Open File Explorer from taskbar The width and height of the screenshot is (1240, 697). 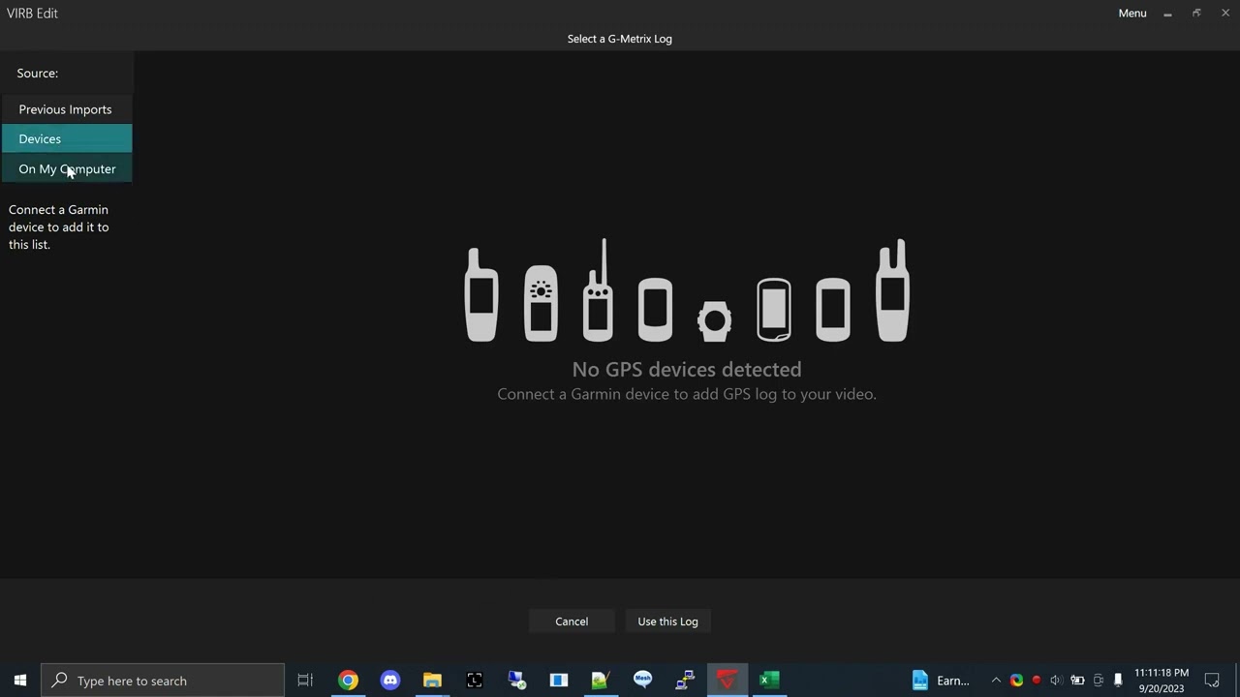tap(432, 681)
